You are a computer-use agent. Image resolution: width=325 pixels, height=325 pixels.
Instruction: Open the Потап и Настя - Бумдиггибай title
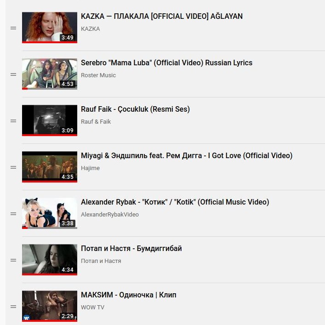[x=131, y=248]
